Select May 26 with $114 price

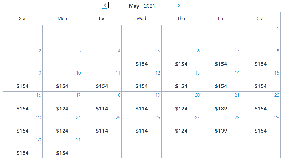click(x=142, y=125)
